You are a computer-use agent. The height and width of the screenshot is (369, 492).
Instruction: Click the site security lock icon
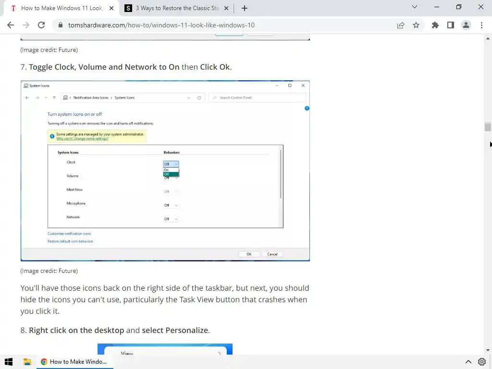61,25
